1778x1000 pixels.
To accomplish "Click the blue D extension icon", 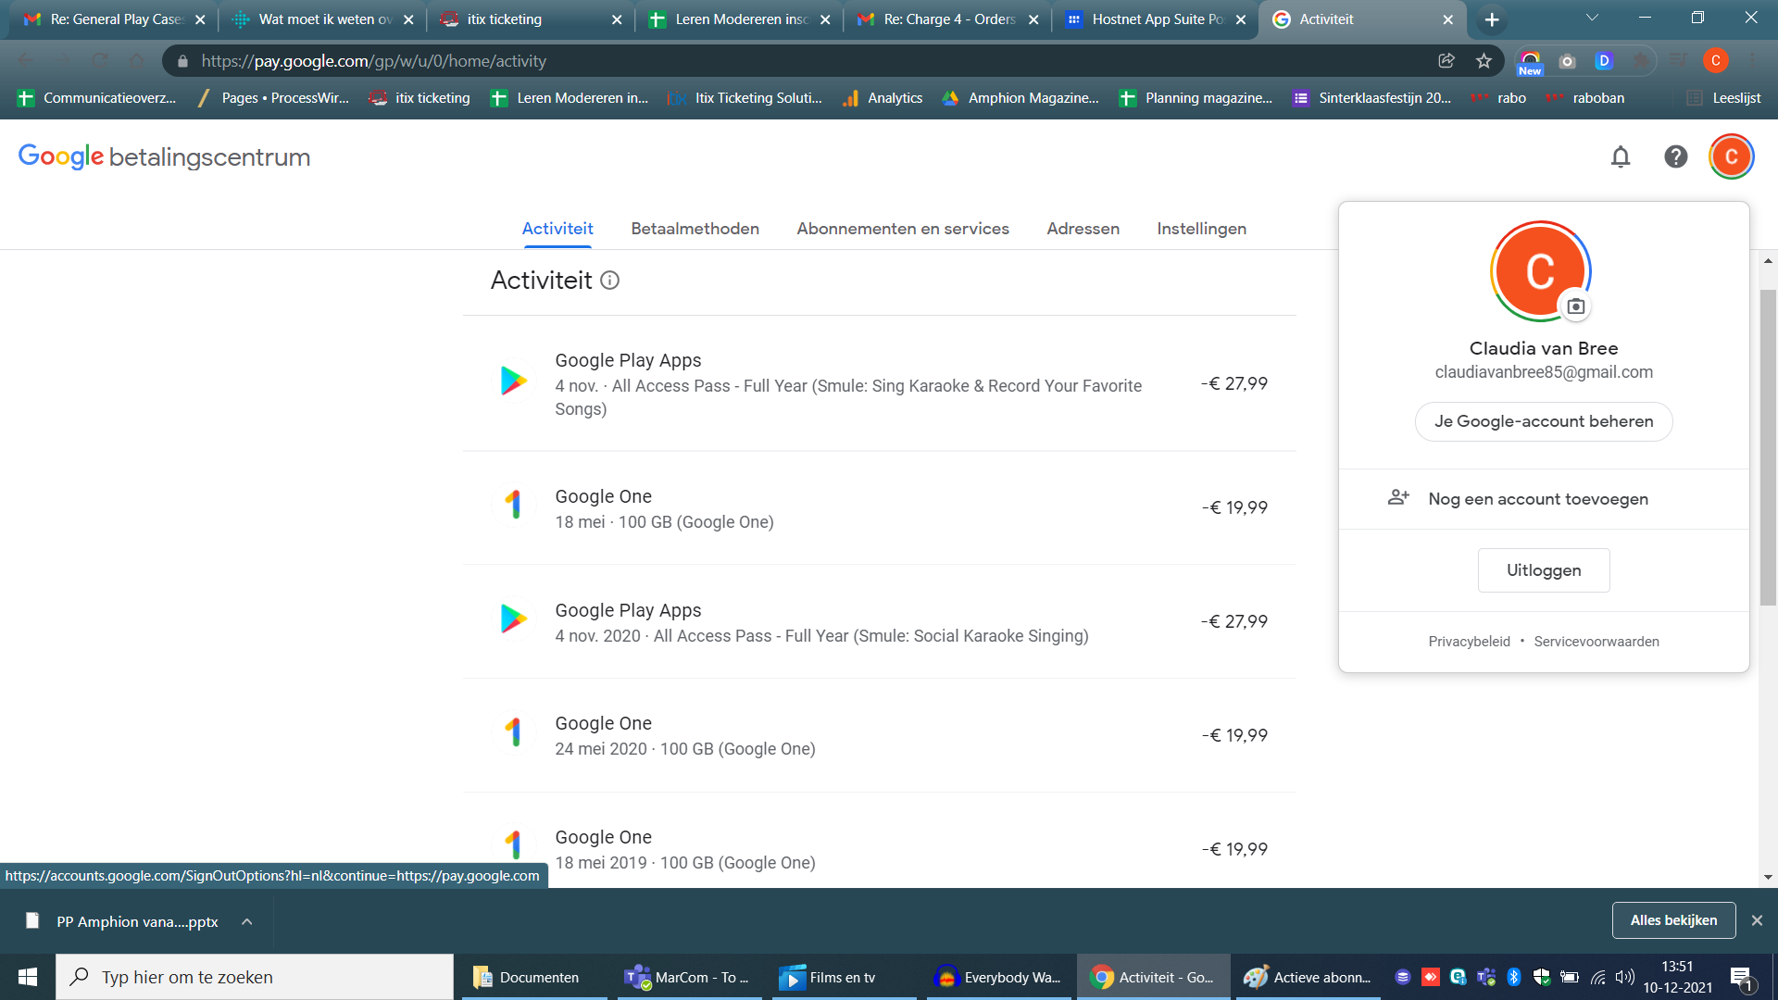I will 1604,61.
